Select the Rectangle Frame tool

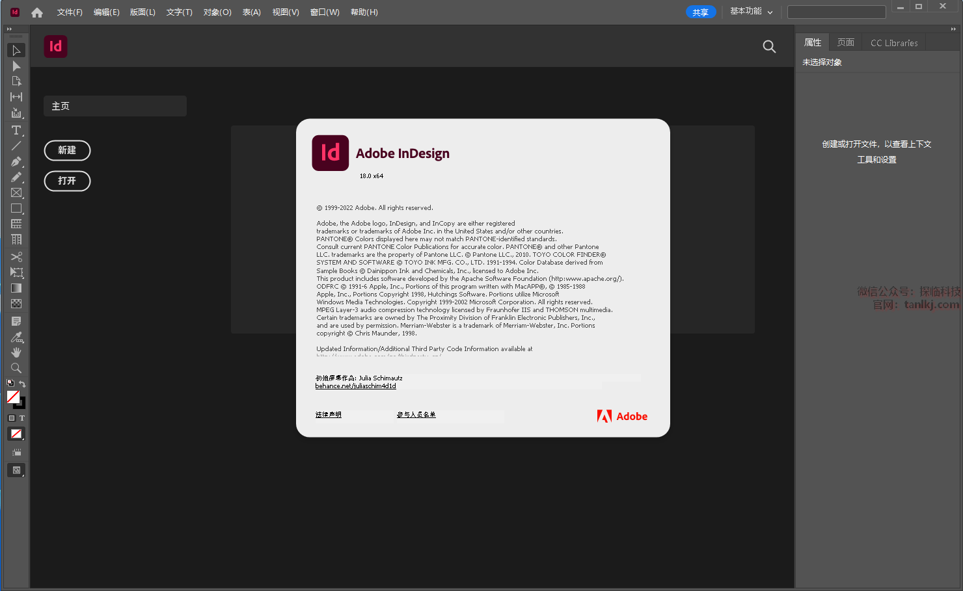point(16,193)
